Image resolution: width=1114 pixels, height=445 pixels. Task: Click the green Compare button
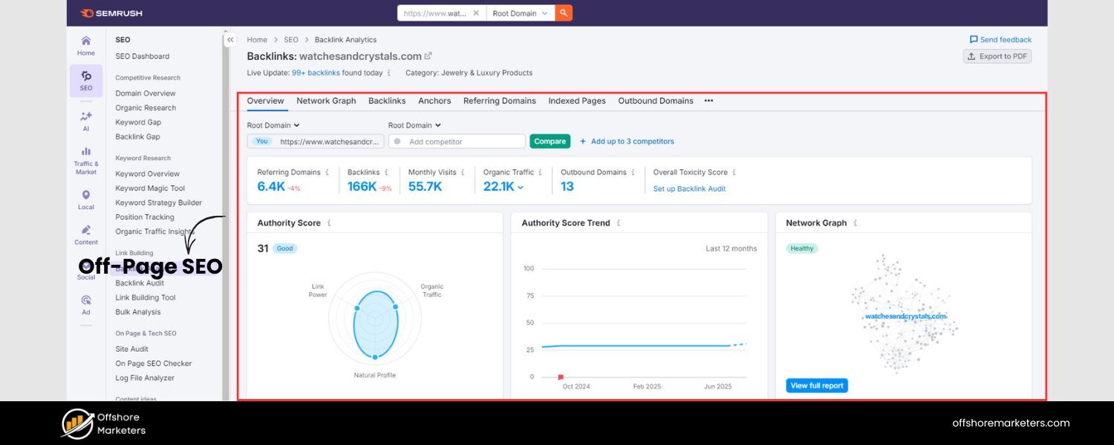[550, 141]
